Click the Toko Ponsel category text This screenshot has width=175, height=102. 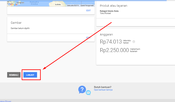105,13
